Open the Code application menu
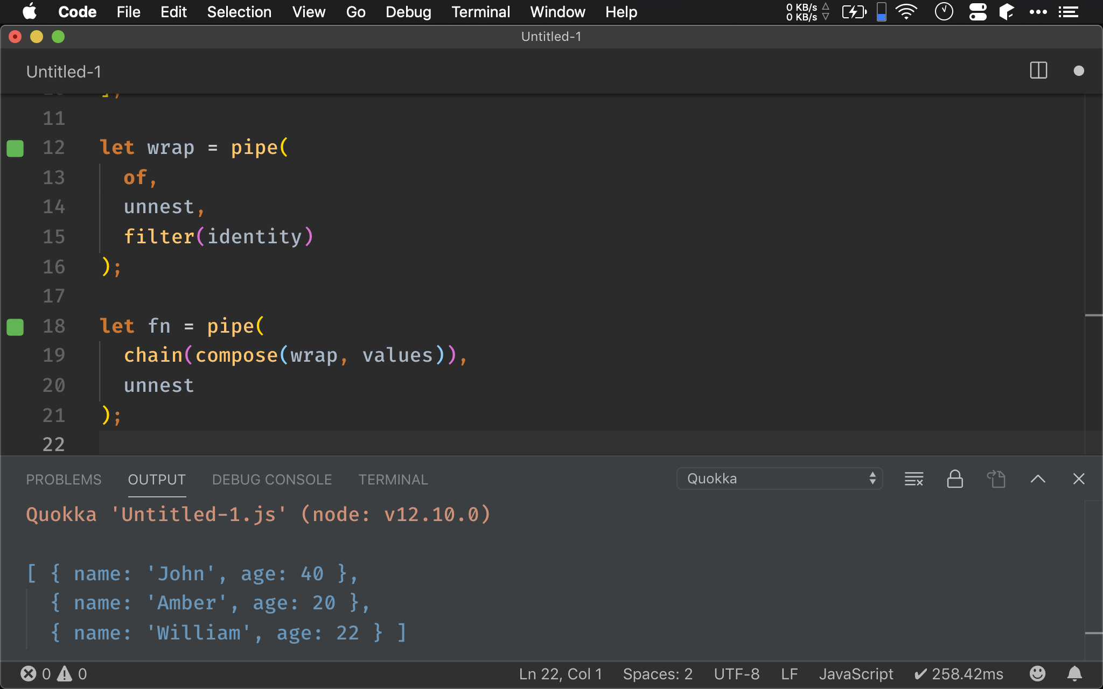Screen dimensions: 1103x689 point(77,12)
